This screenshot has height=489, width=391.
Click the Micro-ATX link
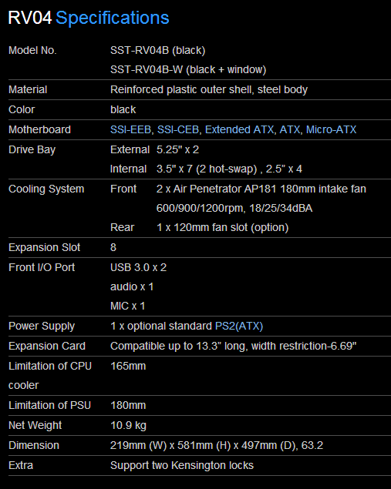click(331, 129)
